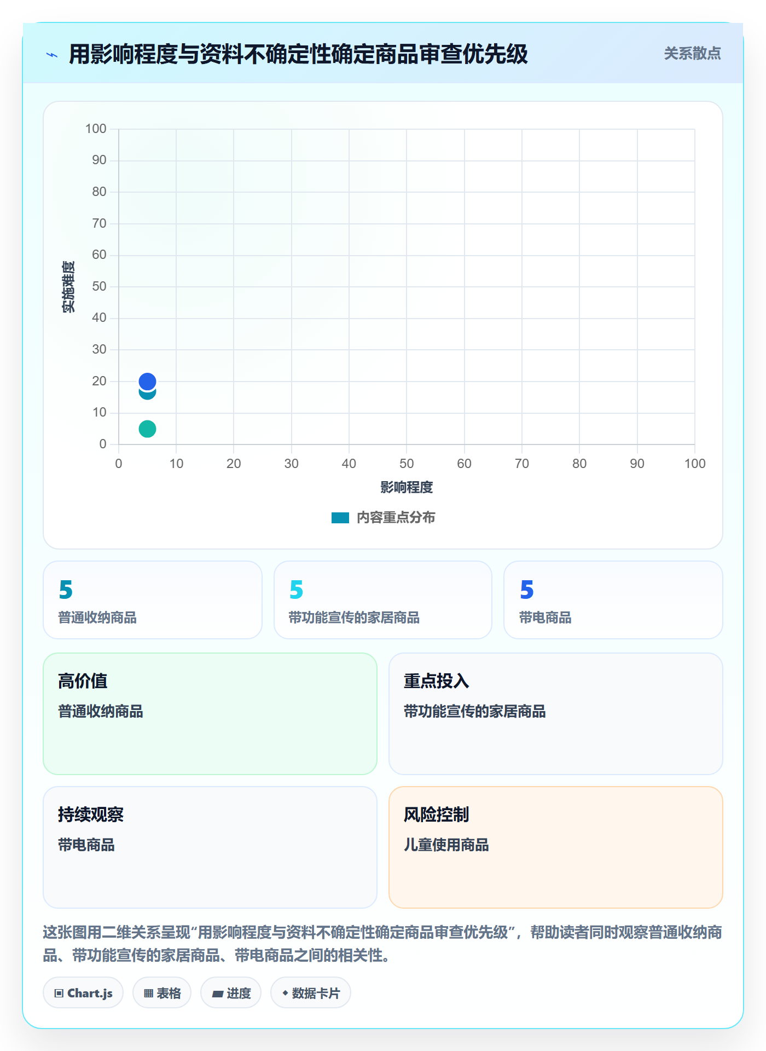Click the 影响程度 x-axis title
Image resolution: width=766 pixels, height=1051 pixels.
[x=407, y=487]
